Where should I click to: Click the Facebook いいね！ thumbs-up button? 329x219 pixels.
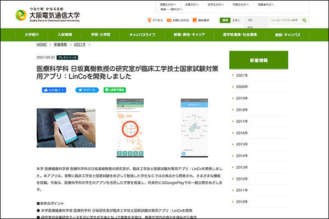[54, 90]
